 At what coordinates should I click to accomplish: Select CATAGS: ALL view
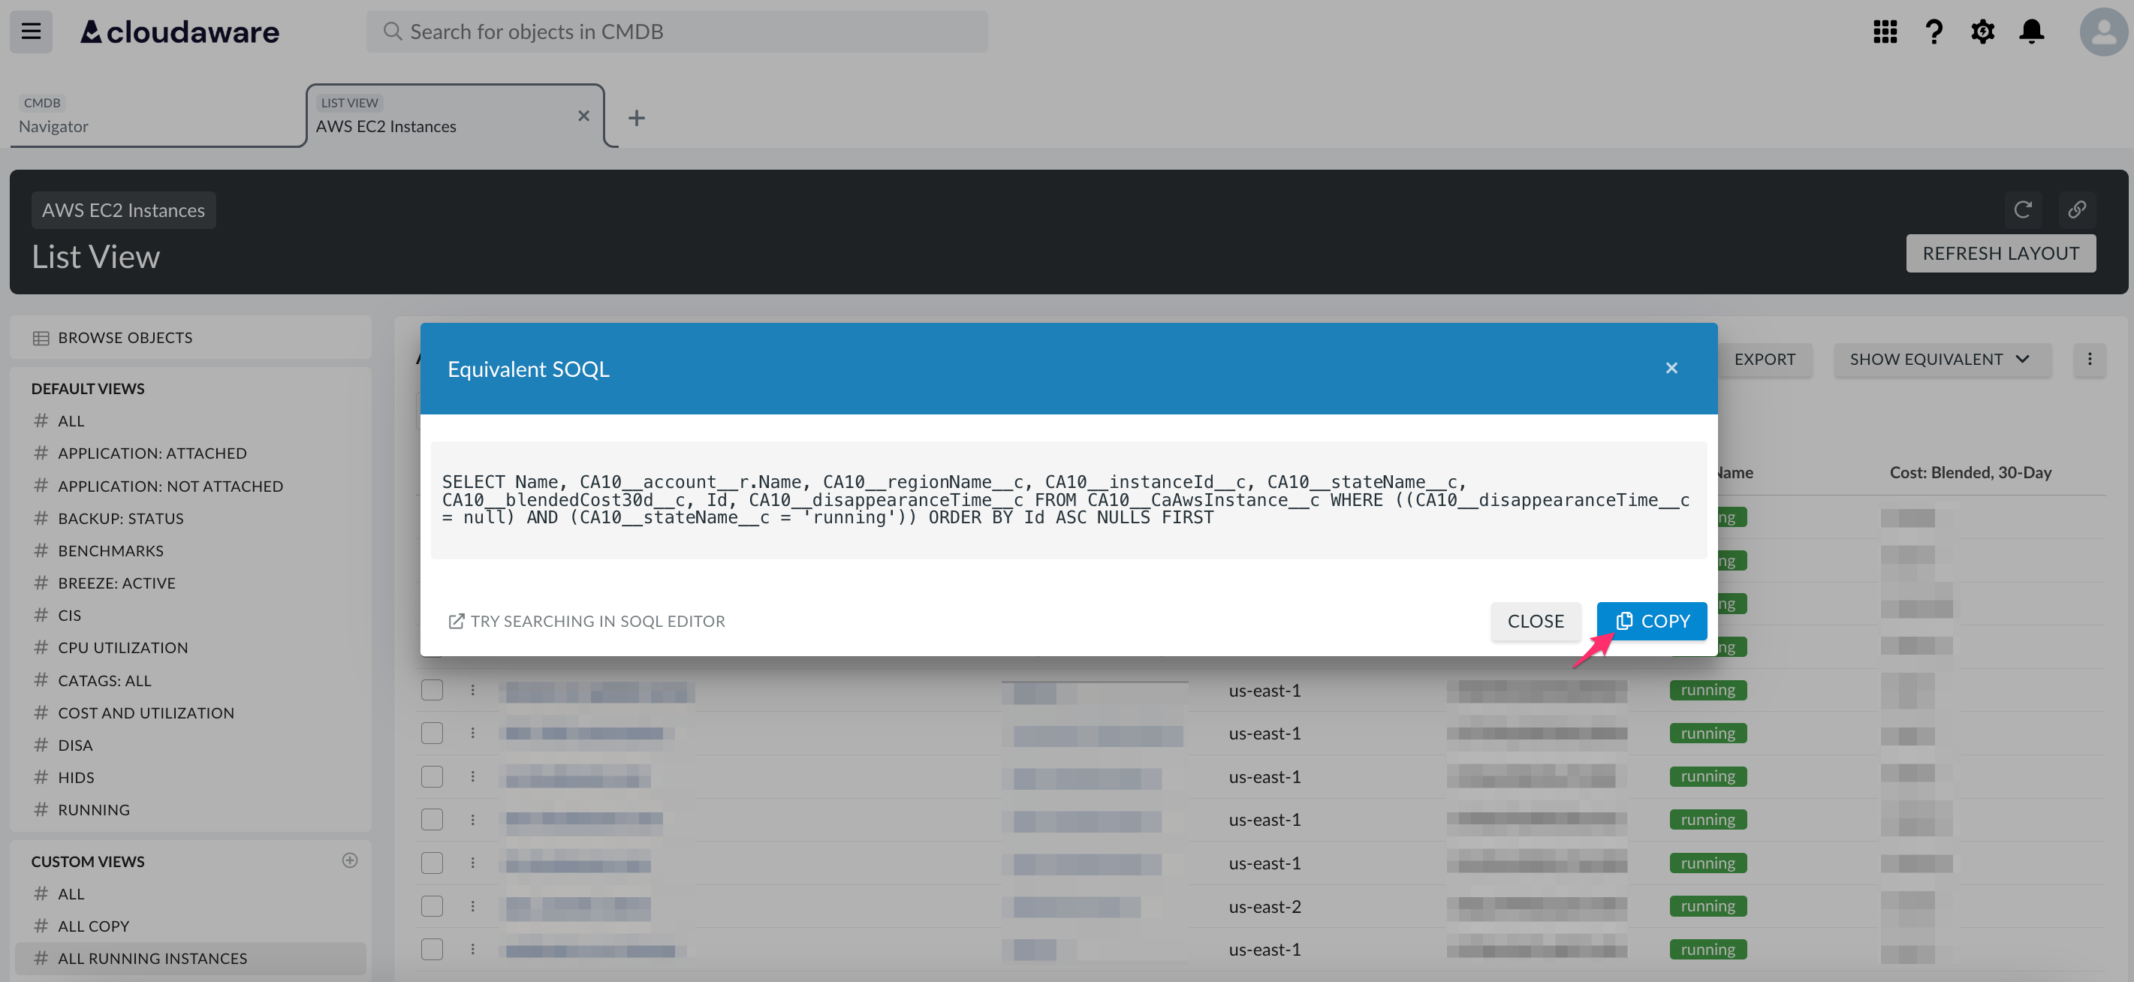tap(104, 681)
